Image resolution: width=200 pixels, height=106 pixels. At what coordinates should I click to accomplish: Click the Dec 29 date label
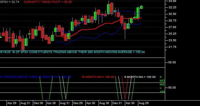tap(78, 103)
